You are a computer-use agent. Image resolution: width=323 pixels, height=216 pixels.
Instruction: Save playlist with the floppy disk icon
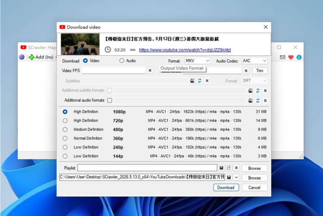(x=221, y=168)
